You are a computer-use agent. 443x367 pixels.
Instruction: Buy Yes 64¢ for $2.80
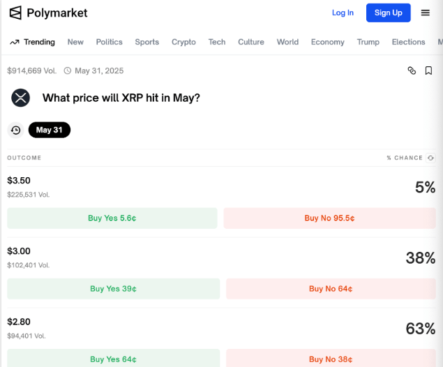click(113, 359)
